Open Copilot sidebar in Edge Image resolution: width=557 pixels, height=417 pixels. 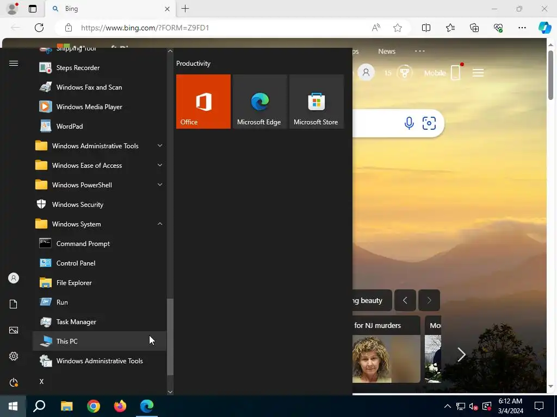(544, 28)
